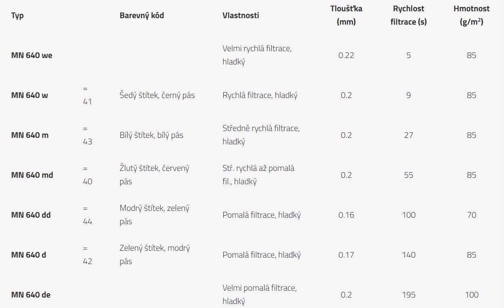This screenshot has width=504, height=308.
Task: Click the Typ column header
Action: (x=17, y=16)
